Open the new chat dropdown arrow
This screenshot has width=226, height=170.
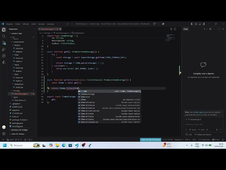207,29
